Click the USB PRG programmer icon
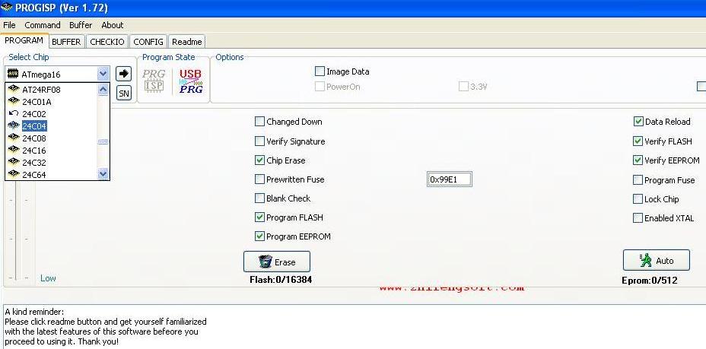 click(x=190, y=81)
